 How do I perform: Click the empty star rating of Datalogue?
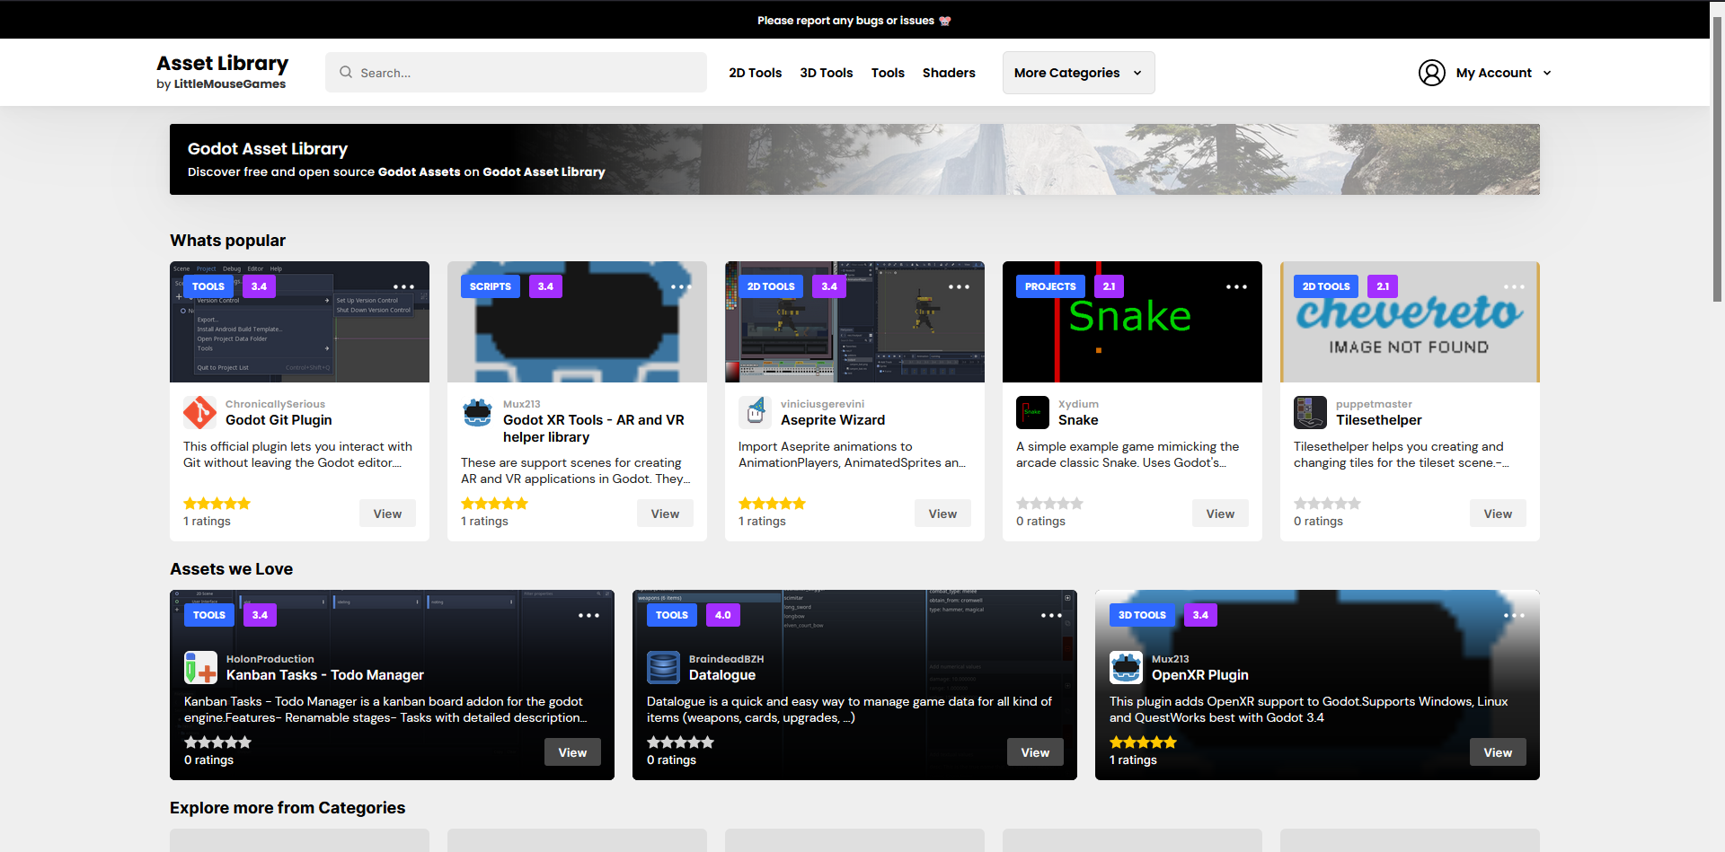click(680, 742)
